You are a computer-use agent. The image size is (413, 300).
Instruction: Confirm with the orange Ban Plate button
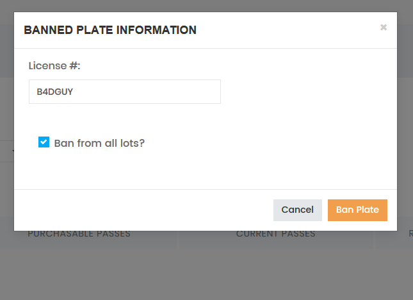pyautogui.click(x=357, y=210)
